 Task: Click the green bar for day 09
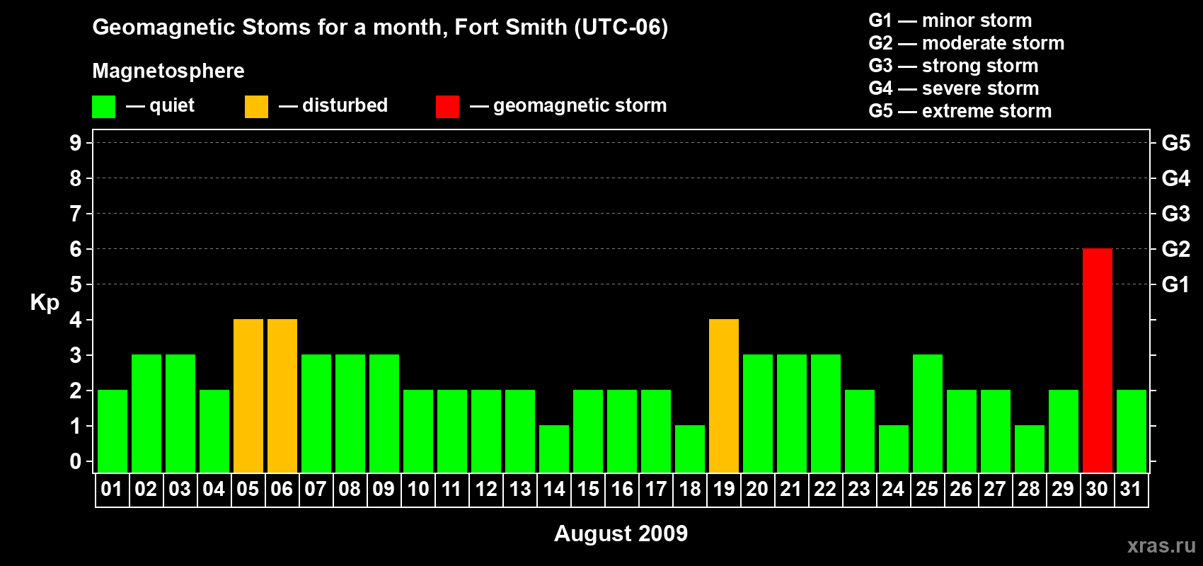[x=384, y=414]
